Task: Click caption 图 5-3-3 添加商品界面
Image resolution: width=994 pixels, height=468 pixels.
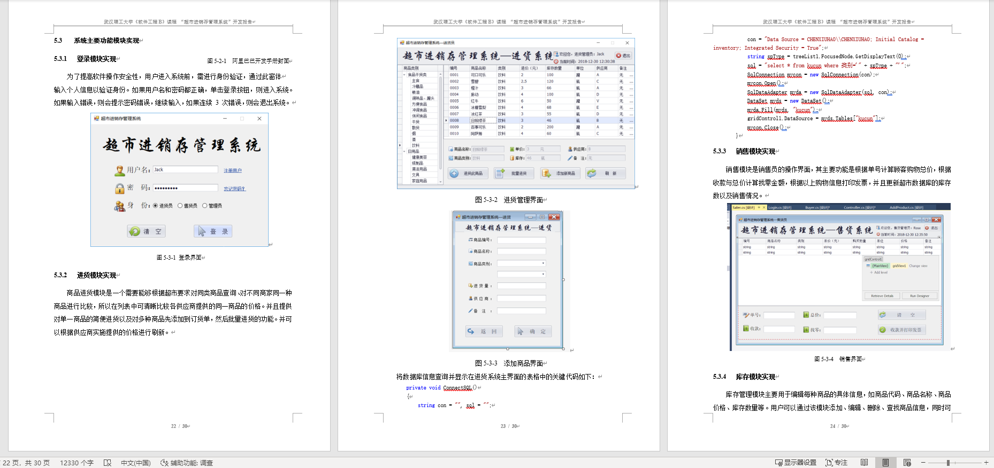Action: 509,363
